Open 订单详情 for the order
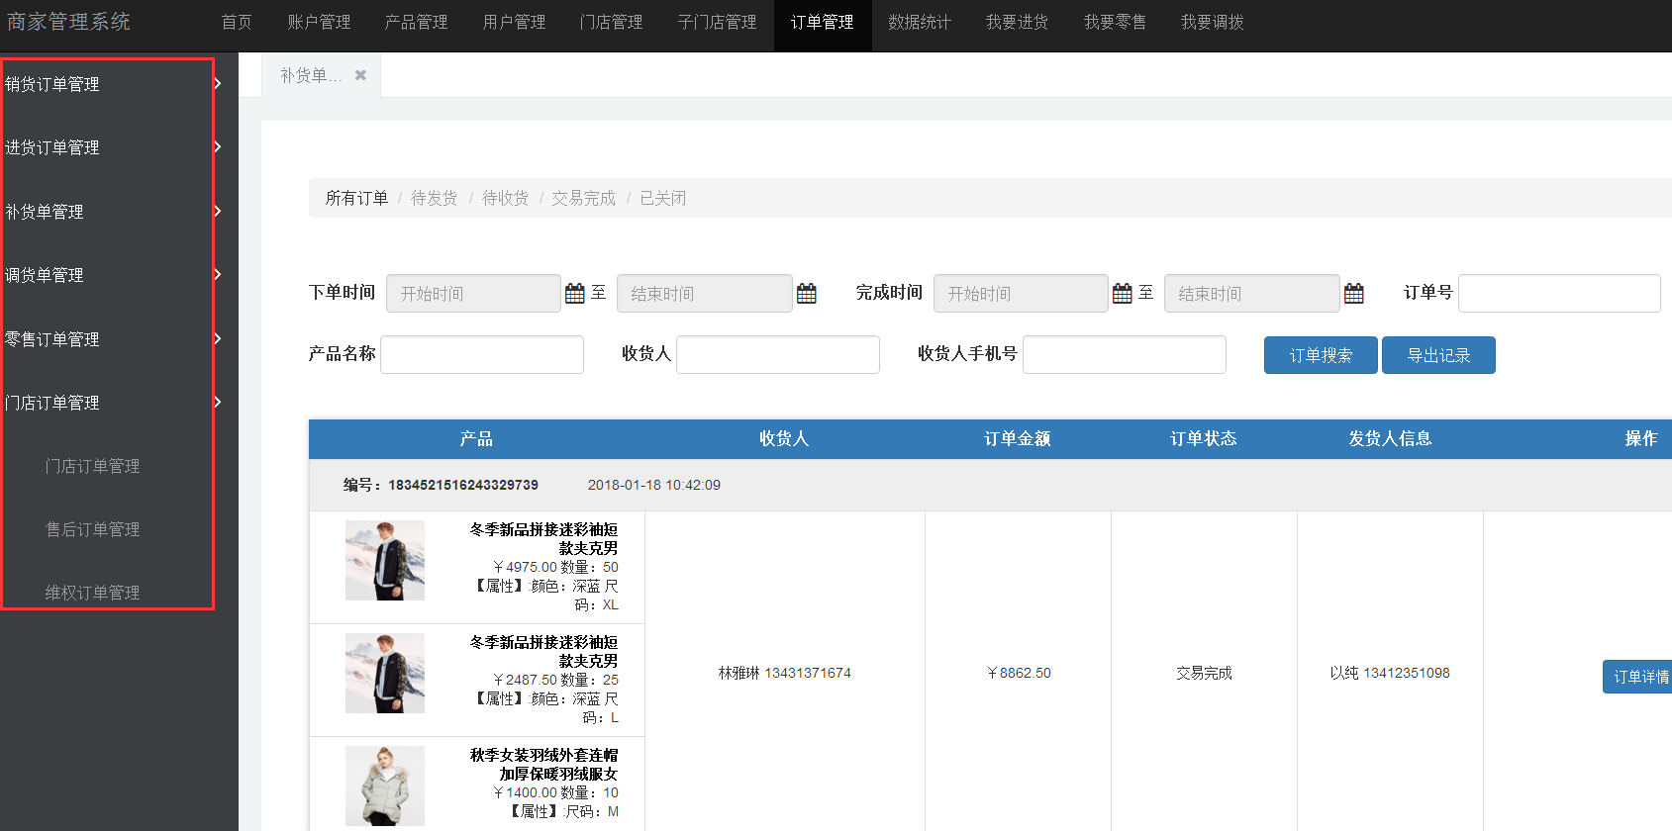 1638,677
